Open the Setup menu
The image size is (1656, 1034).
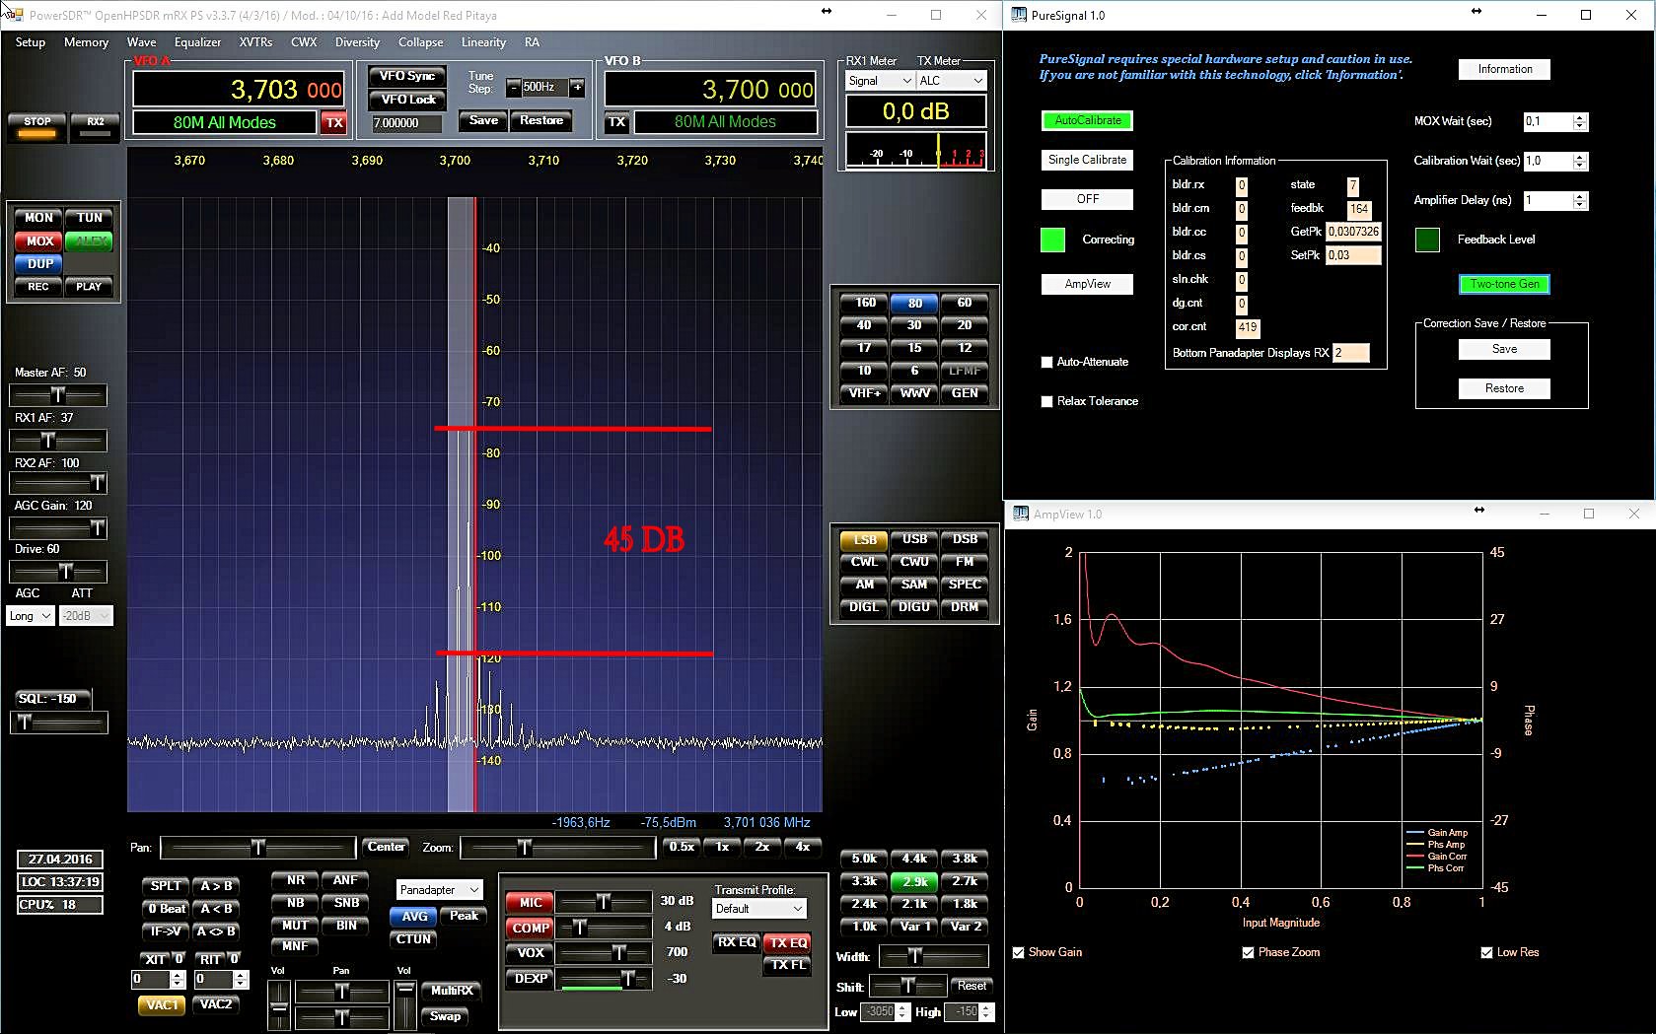point(31,42)
